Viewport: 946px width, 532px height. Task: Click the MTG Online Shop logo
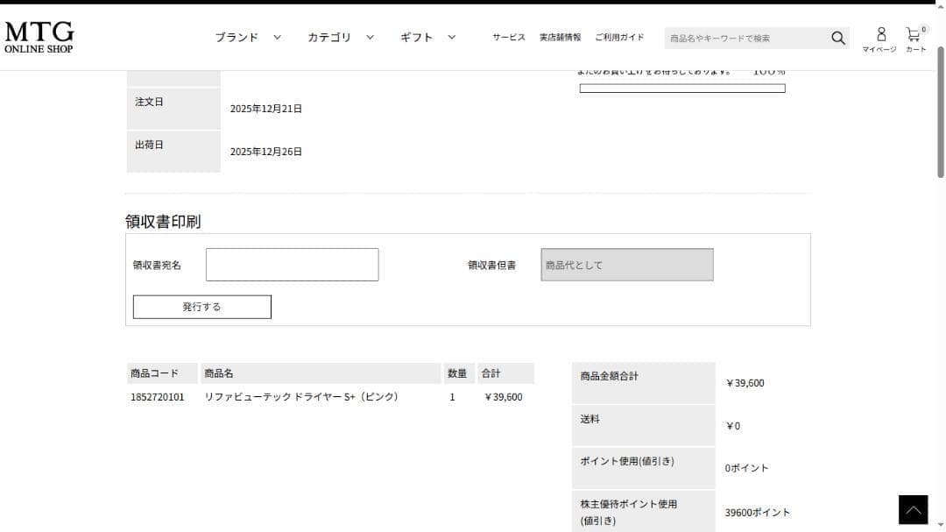[x=39, y=35]
